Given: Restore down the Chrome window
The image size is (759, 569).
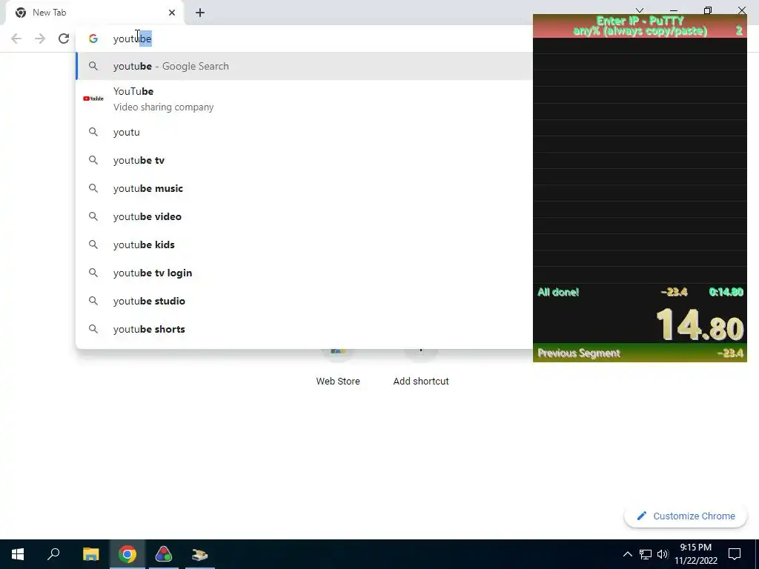Looking at the screenshot, I should click(708, 10).
